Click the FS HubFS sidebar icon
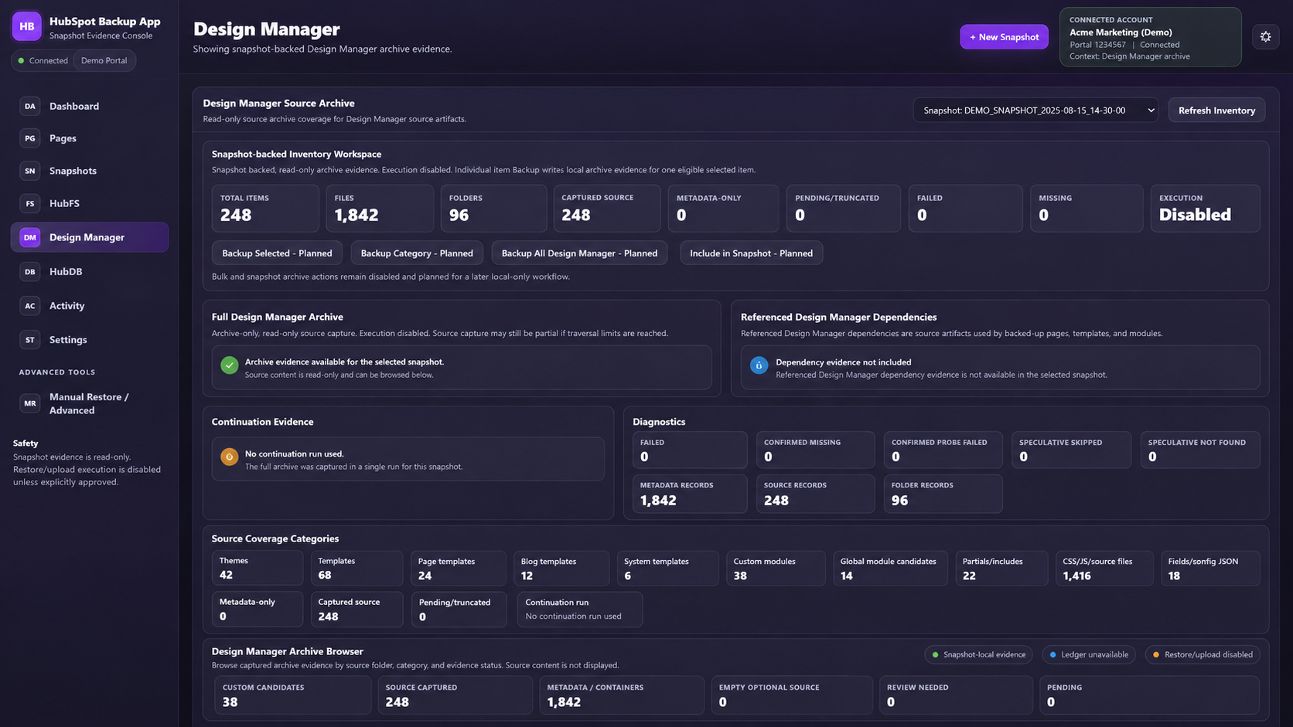This screenshot has height=727, width=1293. pos(29,203)
